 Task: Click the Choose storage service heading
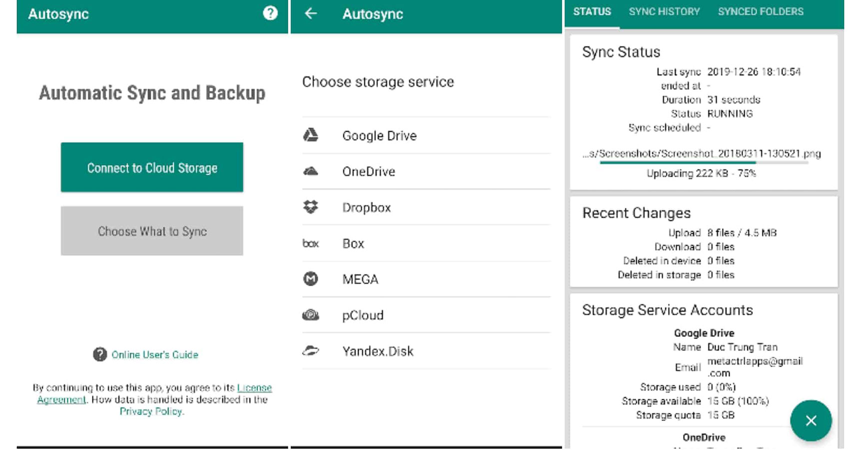tap(378, 81)
